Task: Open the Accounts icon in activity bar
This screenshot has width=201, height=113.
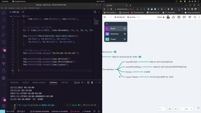Action: 3,99
